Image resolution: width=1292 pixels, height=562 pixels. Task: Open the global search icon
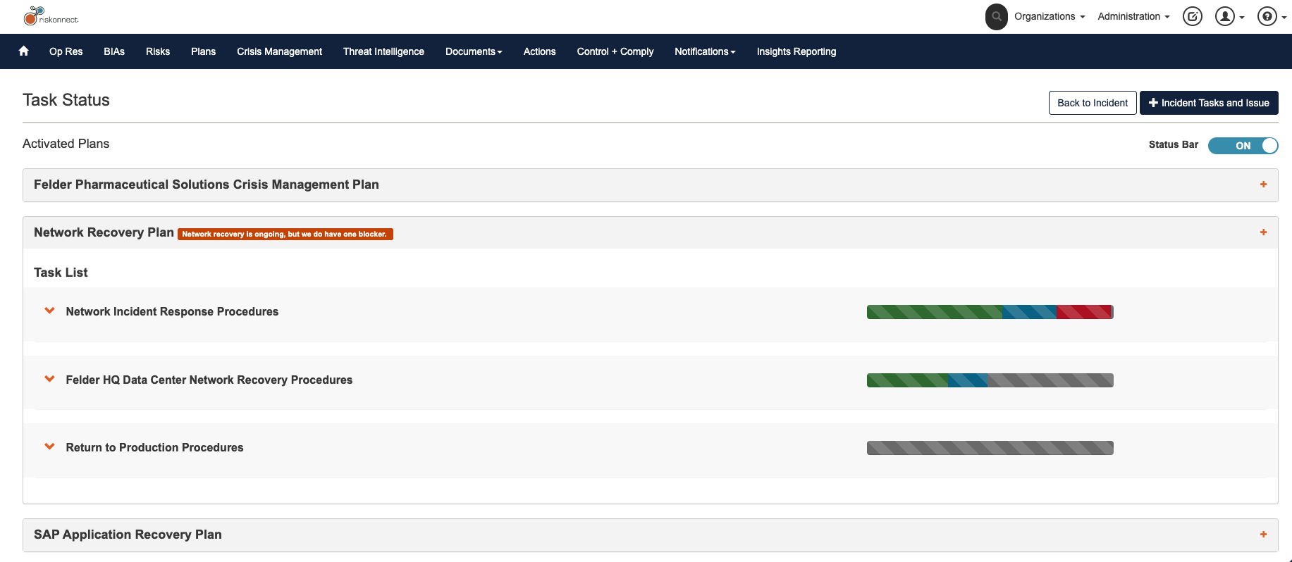pyautogui.click(x=996, y=16)
